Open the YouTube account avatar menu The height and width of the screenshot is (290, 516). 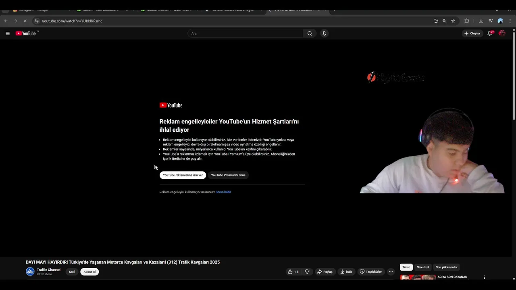tap(502, 33)
